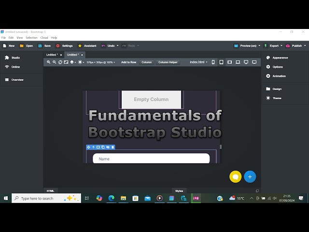Screen dimensions: 309x232
Task: Close the second Untitled tab
Action: (82, 55)
